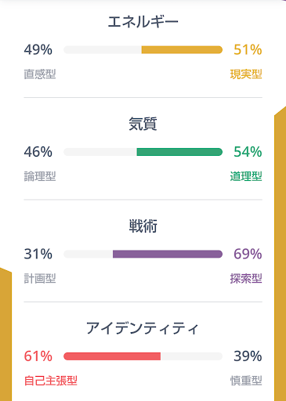This screenshot has width=286, height=401.
Task: Click the 論理型 label
Action: coord(40,176)
